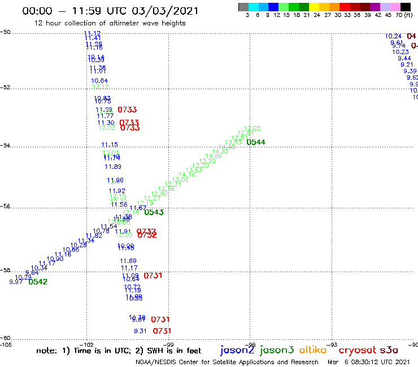The image size is (418, 367).
Task: Click the gray swatch in the color scale
Action: click(x=243, y=7)
